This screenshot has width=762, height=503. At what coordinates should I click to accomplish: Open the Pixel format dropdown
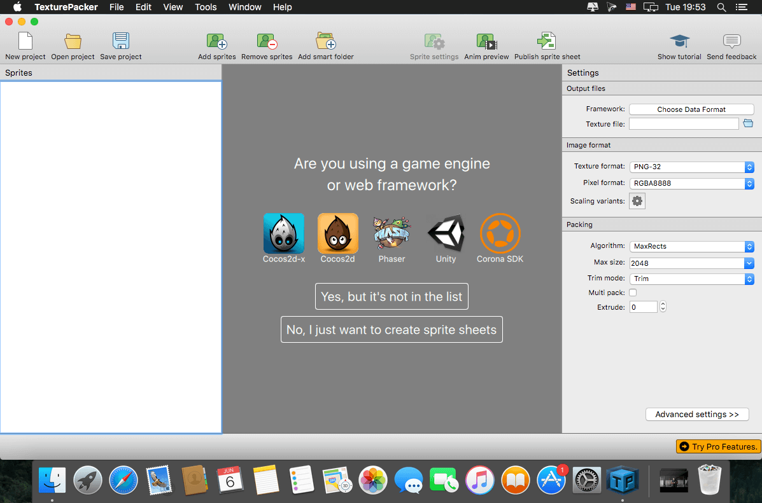[691, 184]
